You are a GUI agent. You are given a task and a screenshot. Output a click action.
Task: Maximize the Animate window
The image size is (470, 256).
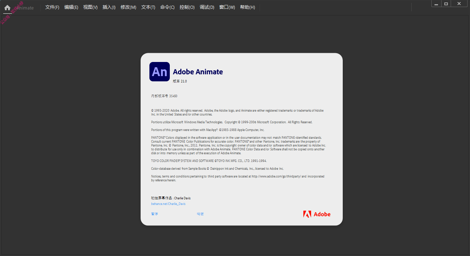[x=446, y=4]
